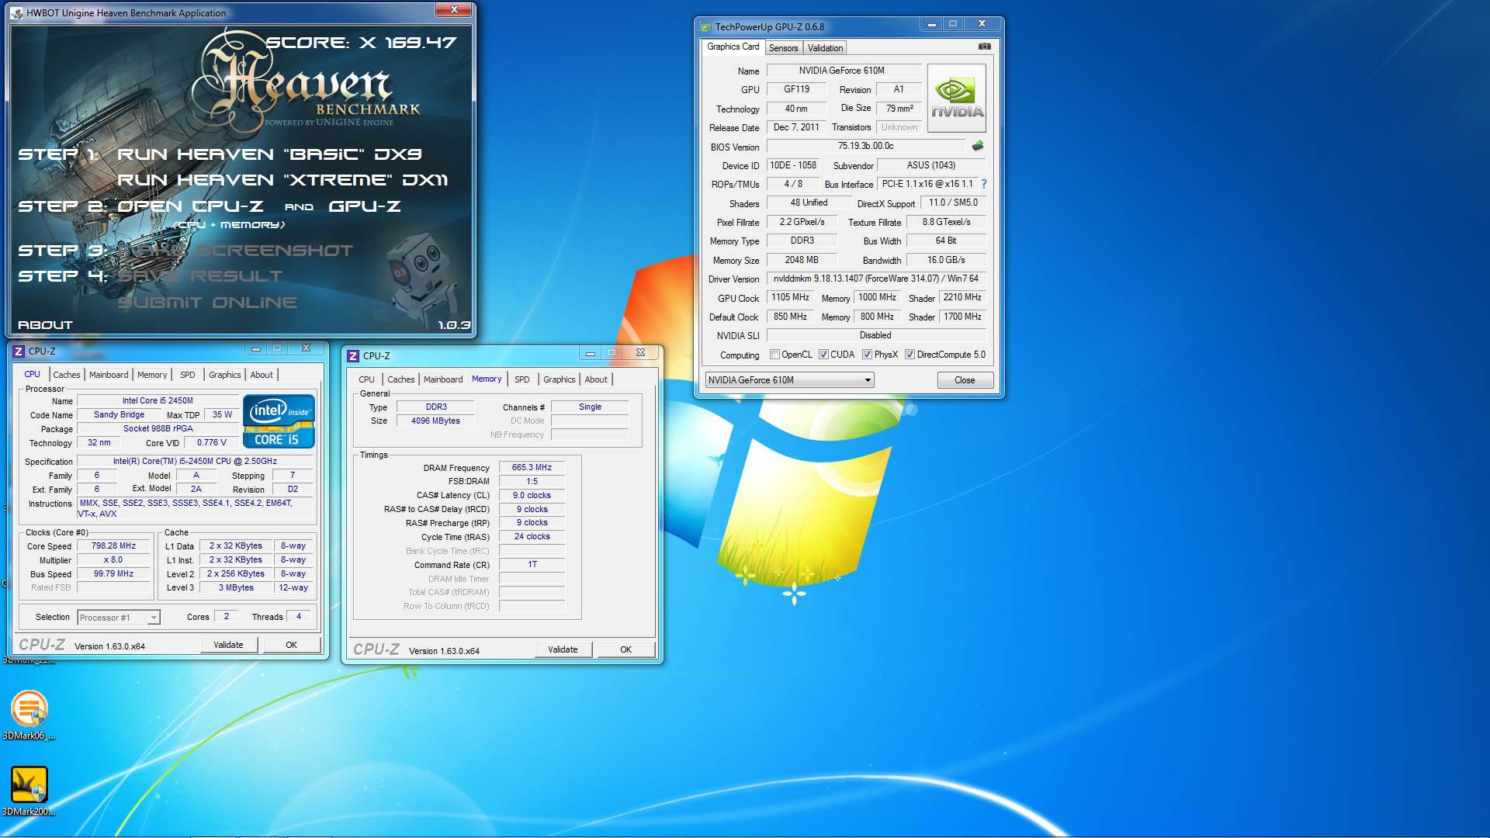The height and width of the screenshot is (838, 1490).
Task: Open Mainboard tab in Memory CPU-Z window
Action: pyautogui.click(x=443, y=379)
